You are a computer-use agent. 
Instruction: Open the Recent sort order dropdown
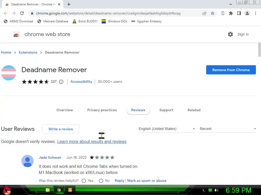228,129
